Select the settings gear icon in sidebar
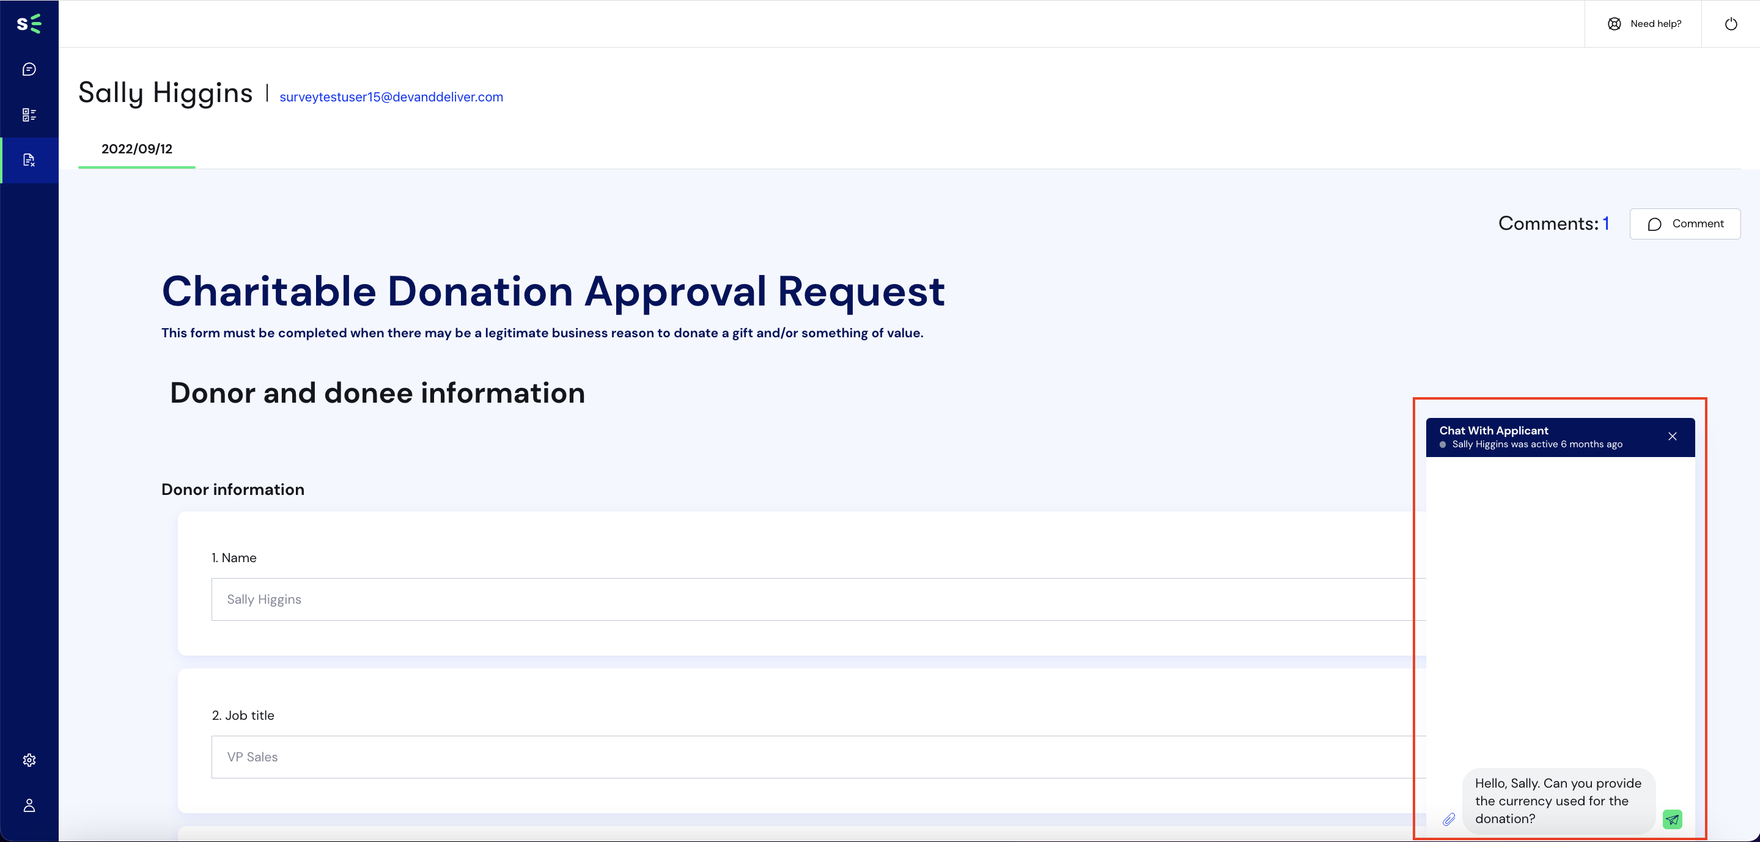The image size is (1760, 842). tap(29, 760)
